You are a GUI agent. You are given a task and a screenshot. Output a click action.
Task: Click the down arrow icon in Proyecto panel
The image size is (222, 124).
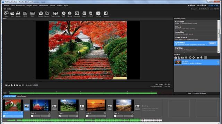coord(201,58)
